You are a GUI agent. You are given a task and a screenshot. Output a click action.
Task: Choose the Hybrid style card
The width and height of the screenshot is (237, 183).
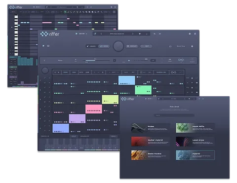tap(195, 155)
